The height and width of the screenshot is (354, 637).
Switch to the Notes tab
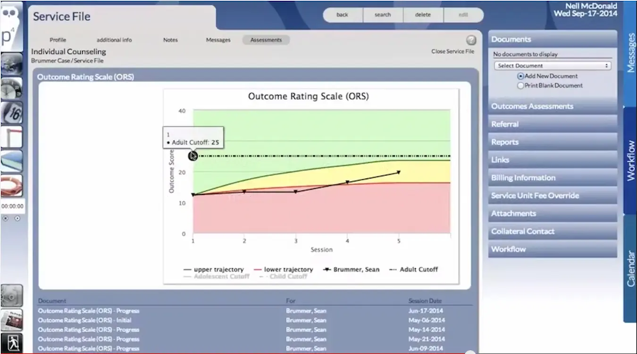click(170, 40)
